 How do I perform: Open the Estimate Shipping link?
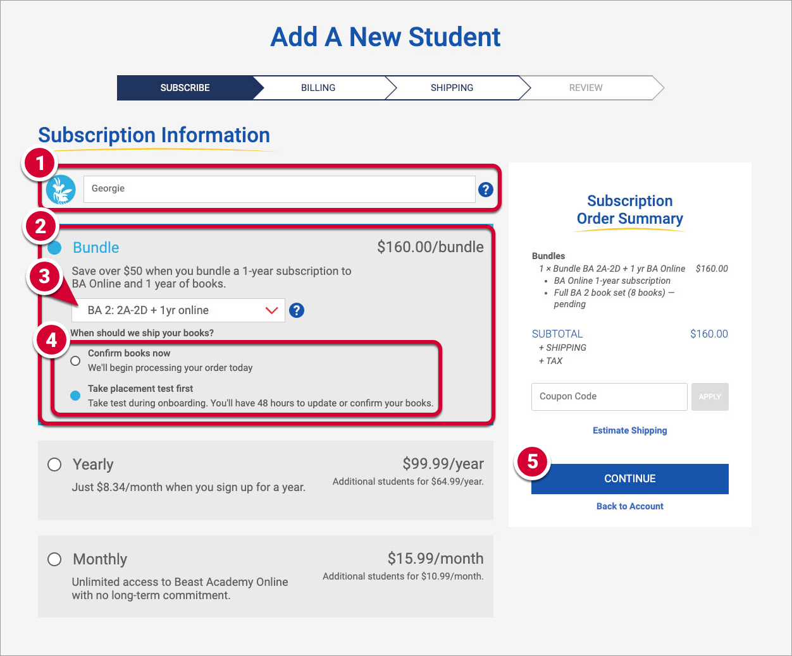coord(630,430)
